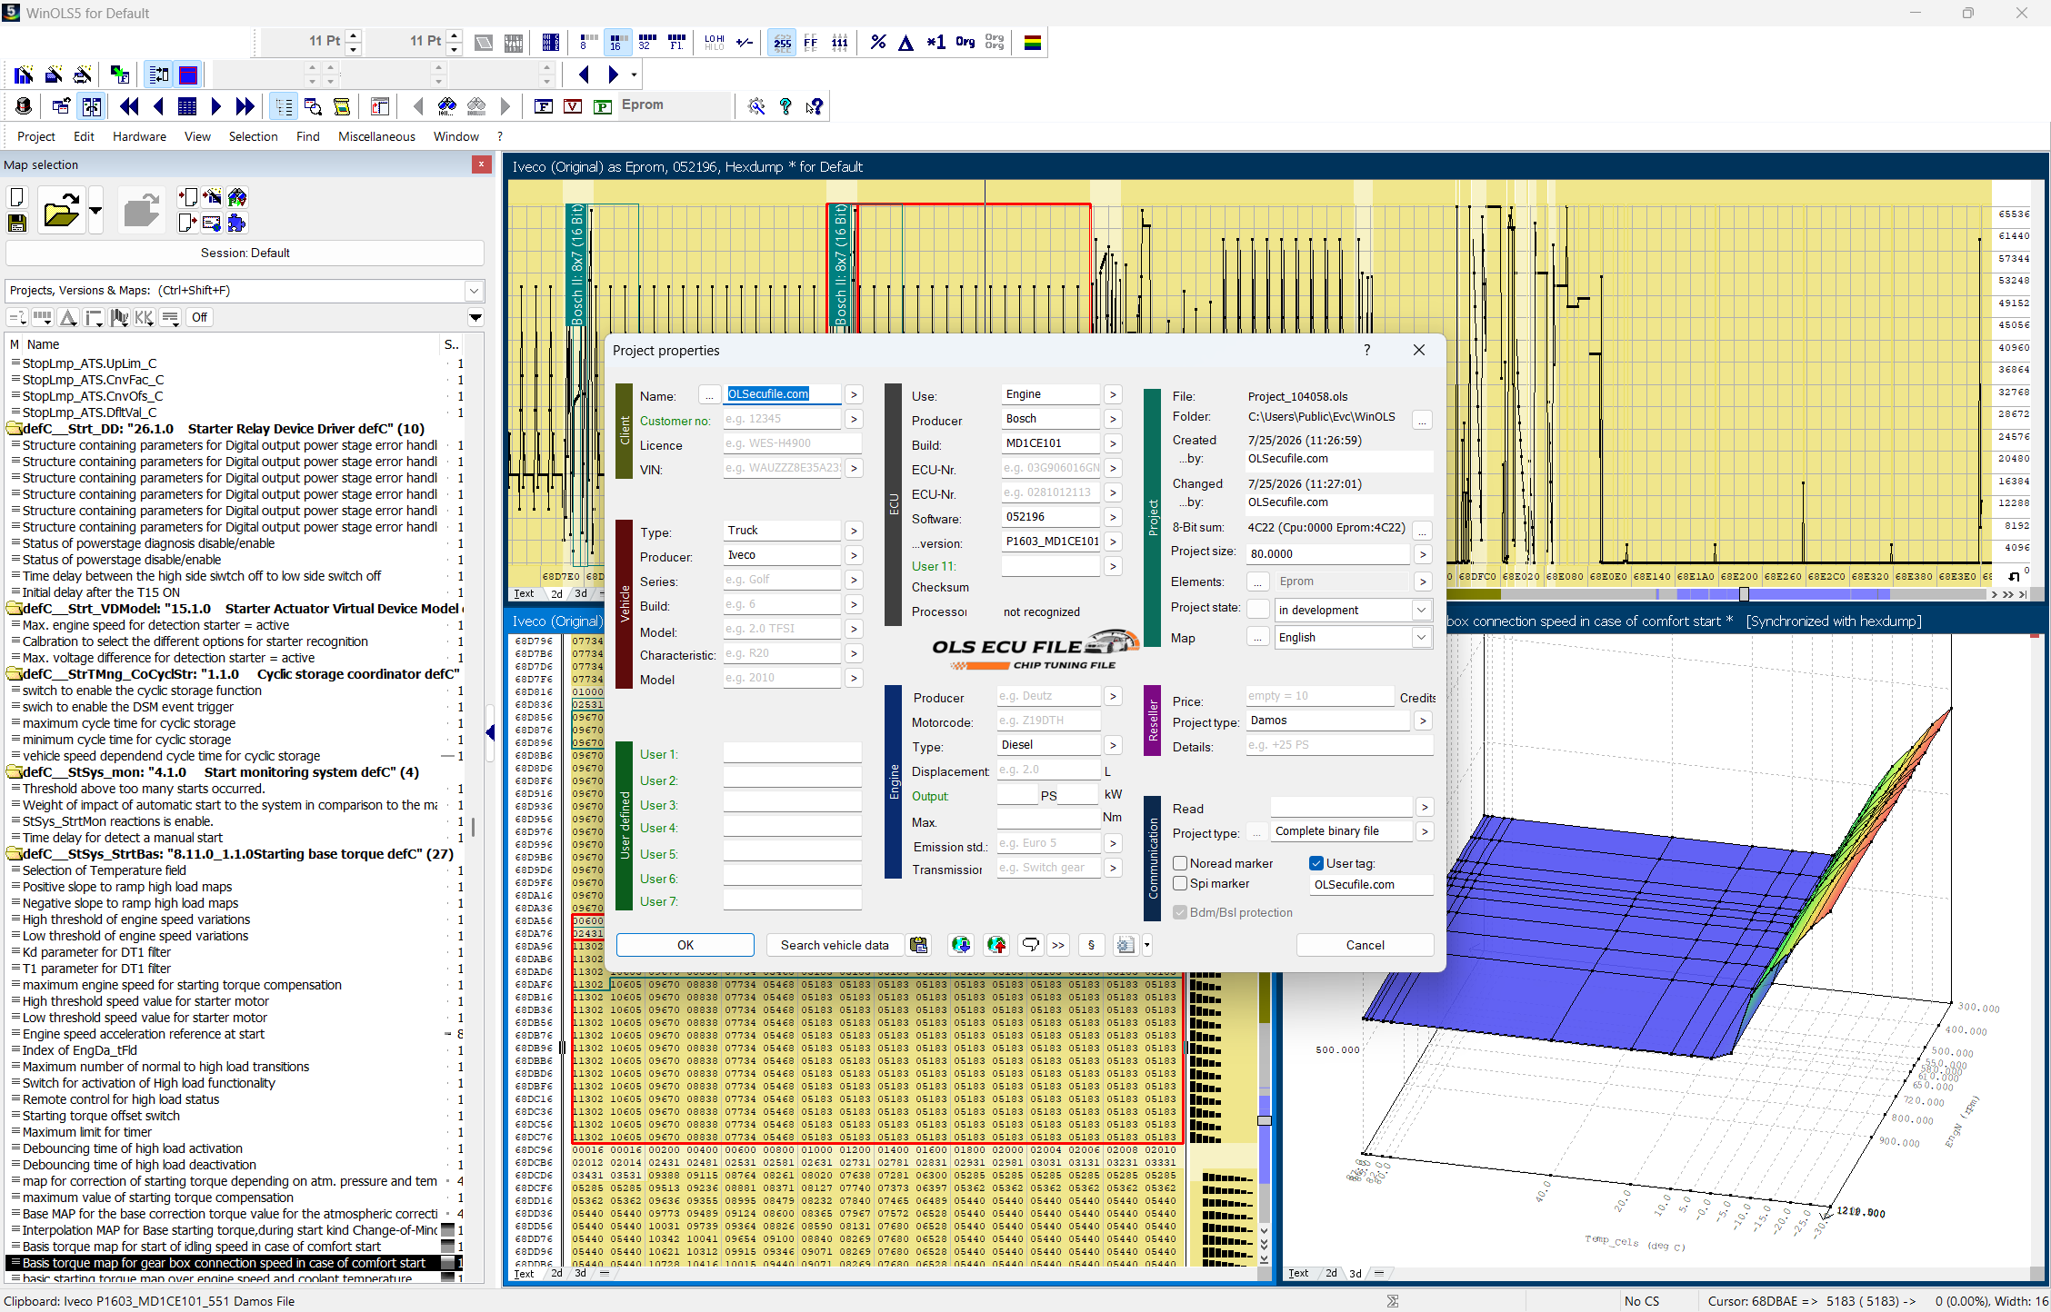Toggle the Off filter button in Map selection
This screenshot has height=1312, width=2051.
pyautogui.click(x=199, y=317)
